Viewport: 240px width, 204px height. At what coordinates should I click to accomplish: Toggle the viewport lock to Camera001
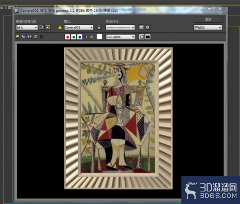[x=99, y=27]
